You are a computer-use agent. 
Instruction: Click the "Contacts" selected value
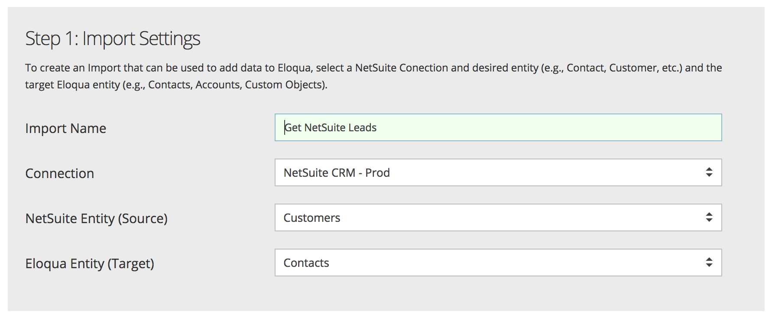tap(306, 263)
